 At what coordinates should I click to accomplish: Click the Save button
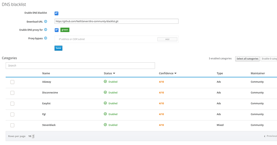tap(58, 48)
